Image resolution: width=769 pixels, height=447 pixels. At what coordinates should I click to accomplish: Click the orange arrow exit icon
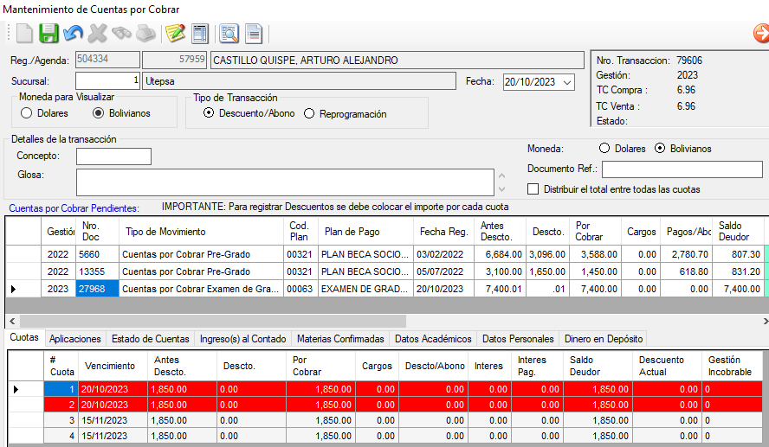[761, 34]
